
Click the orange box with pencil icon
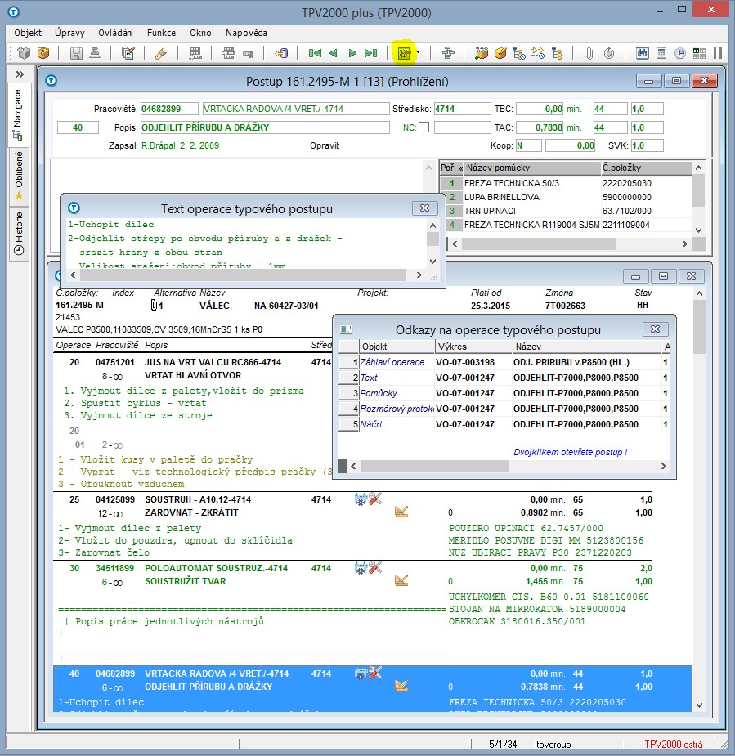click(500, 53)
